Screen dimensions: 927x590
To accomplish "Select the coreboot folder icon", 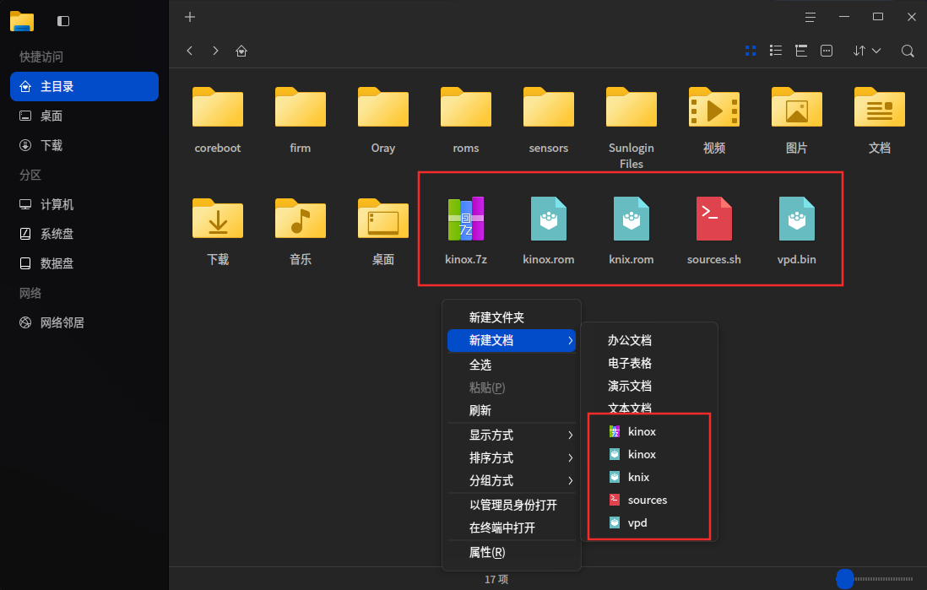I will 218,107.
